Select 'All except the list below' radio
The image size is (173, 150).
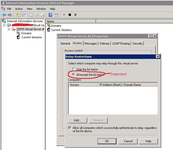(x=74, y=74)
